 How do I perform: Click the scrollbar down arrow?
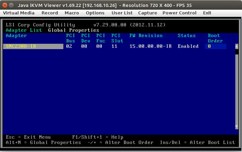[237, 127]
